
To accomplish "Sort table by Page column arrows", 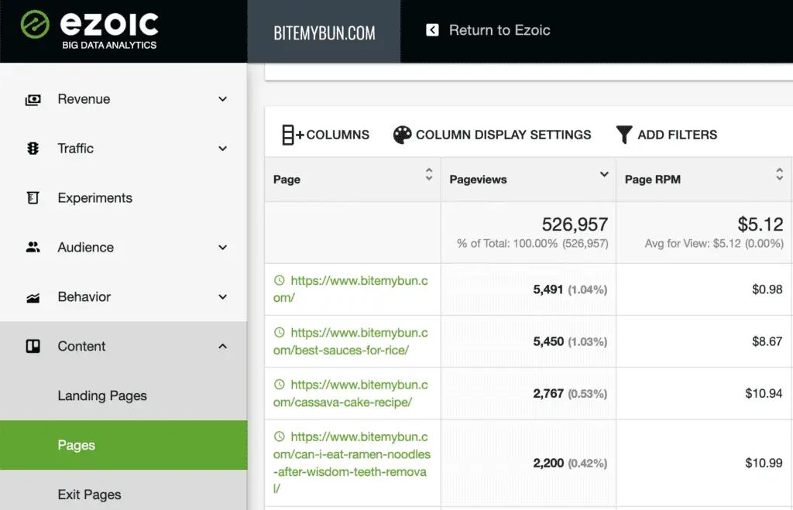I will coord(429,174).
